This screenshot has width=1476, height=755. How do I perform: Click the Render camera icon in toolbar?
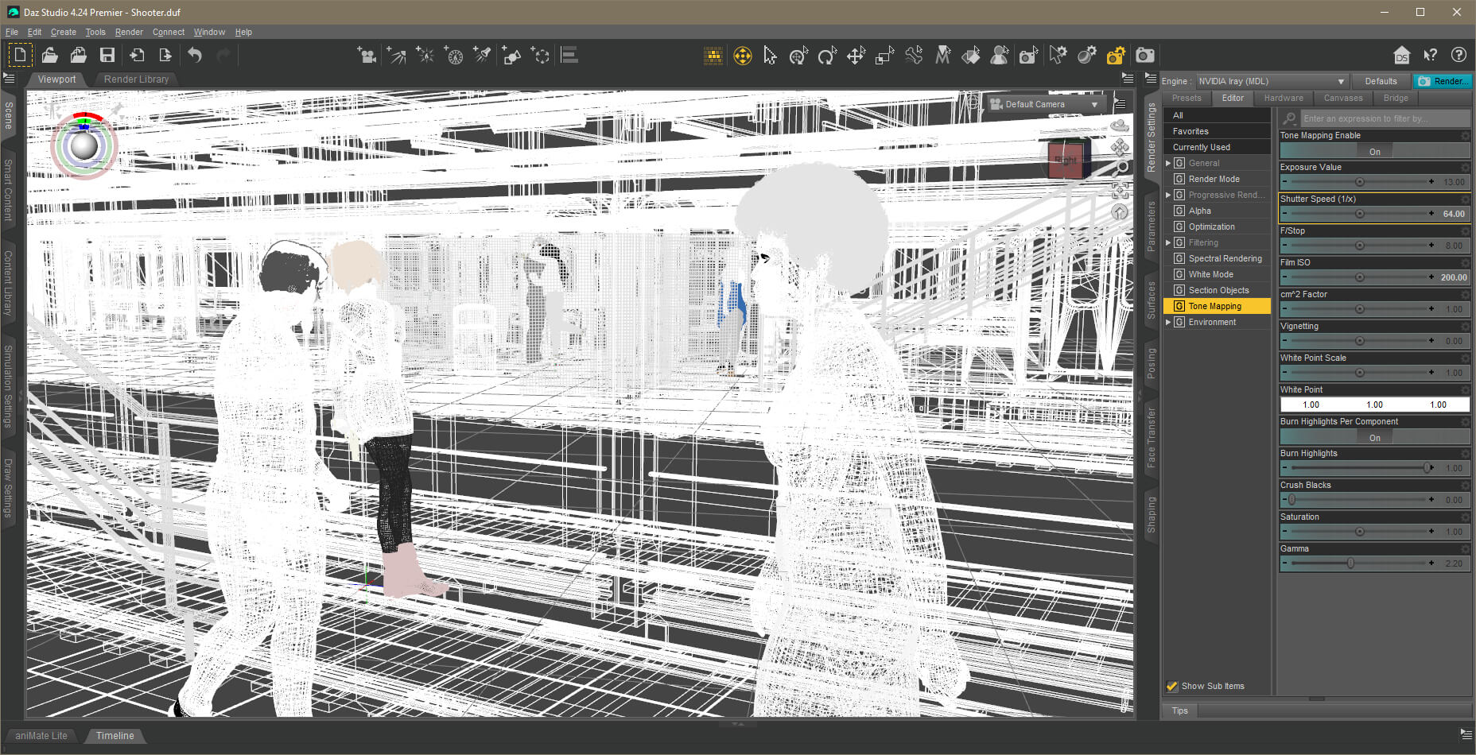(x=1144, y=55)
